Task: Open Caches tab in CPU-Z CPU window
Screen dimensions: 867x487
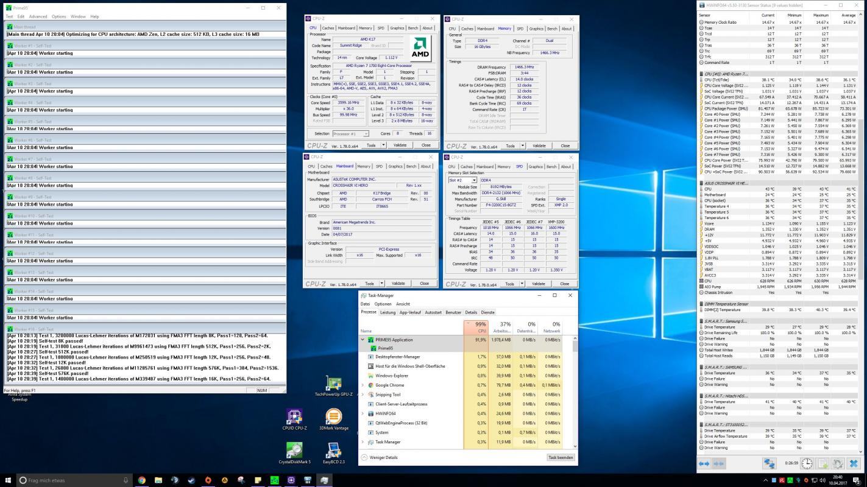Action: tap(328, 28)
